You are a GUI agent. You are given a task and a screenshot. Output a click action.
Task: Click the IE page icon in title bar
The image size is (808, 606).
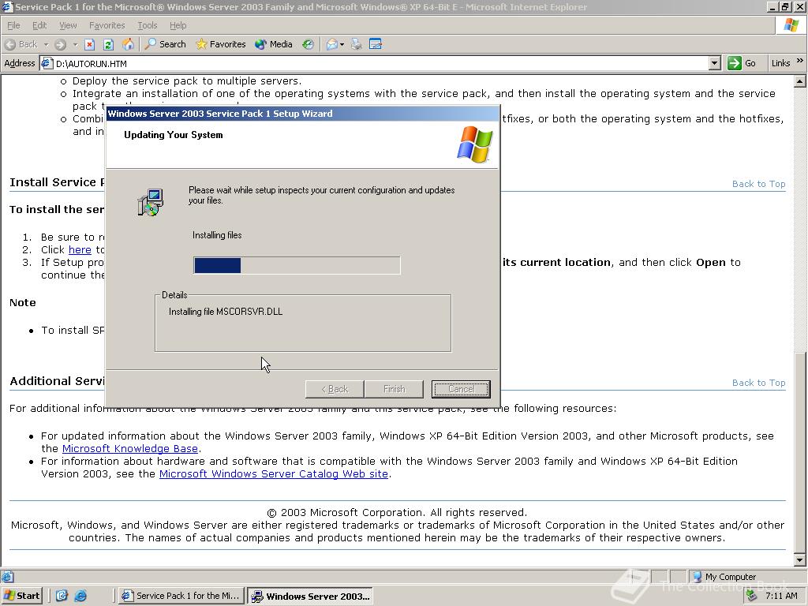tap(7, 6)
